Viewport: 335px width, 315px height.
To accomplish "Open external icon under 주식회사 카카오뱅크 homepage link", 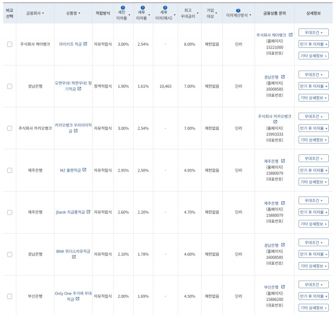I will point(275,122).
